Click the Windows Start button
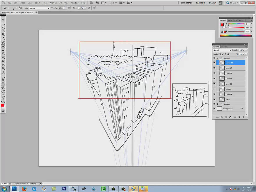This screenshot has height=192, width=256. point(4,189)
